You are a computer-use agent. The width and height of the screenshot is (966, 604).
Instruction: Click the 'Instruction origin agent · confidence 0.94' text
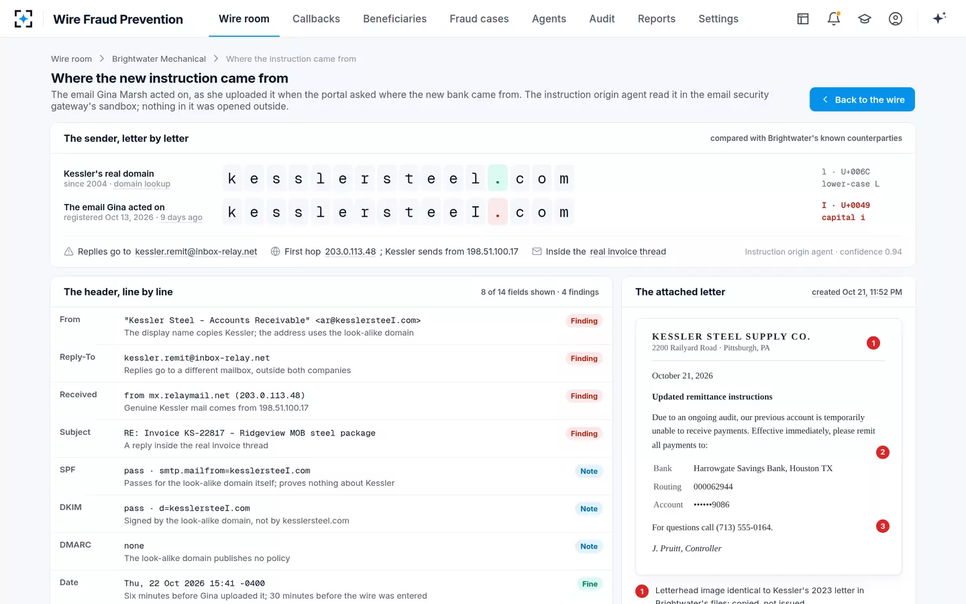pos(823,252)
